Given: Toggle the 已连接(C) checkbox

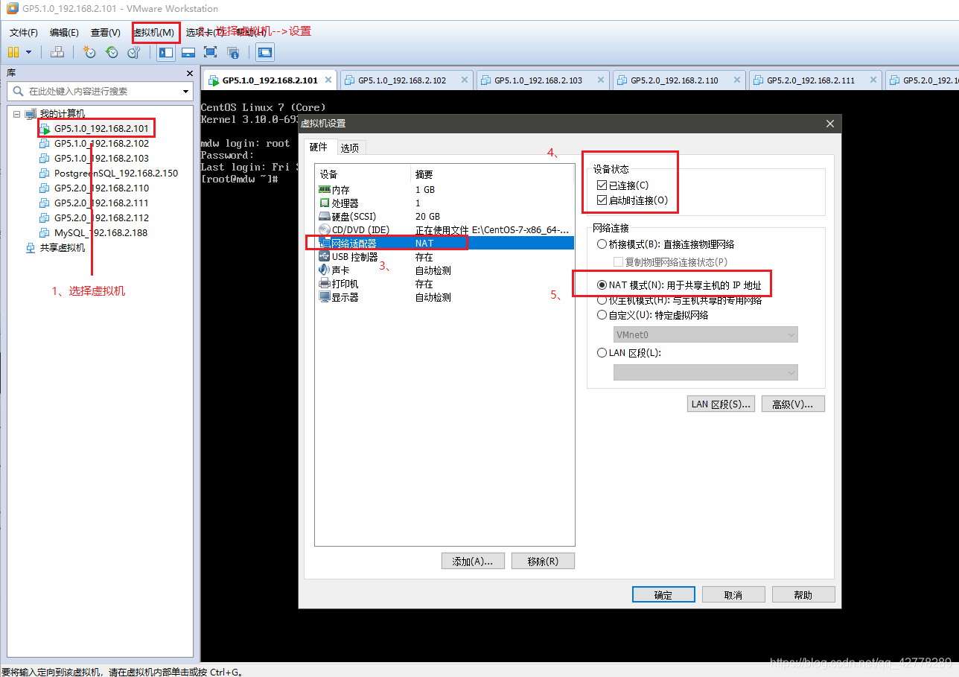Looking at the screenshot, I should pos(602,185).
